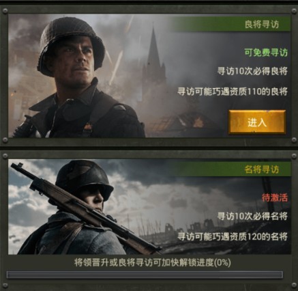This screenshot has width=298, height=291.
Task: Click the top-right rivet of lower panel
Action: pyautogui.click(x=294, y=156)
